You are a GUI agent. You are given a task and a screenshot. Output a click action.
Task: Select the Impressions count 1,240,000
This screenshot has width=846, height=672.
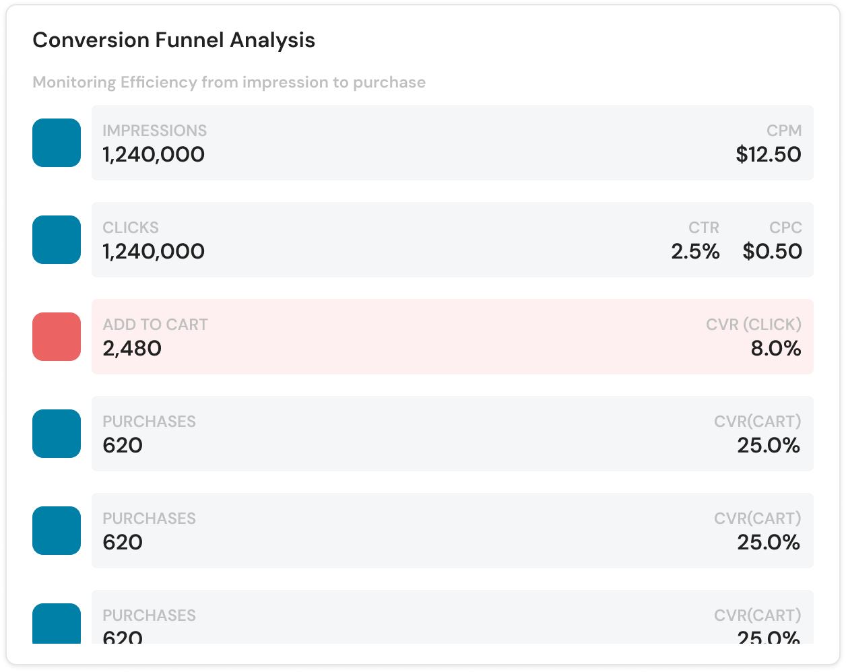pos(153,155)
